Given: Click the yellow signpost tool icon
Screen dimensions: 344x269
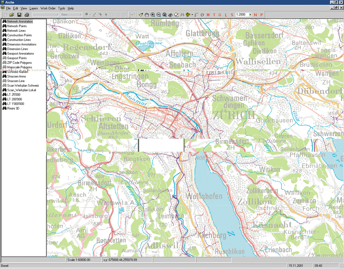Looking at the screenshot, I should click(188, 15).
